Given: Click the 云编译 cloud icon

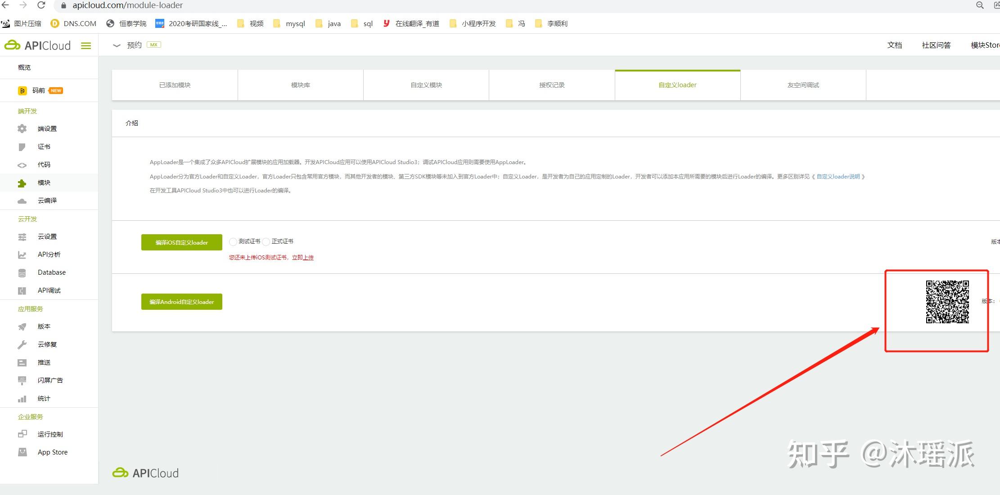Looking at the screenshot, I should coord(22,201).
